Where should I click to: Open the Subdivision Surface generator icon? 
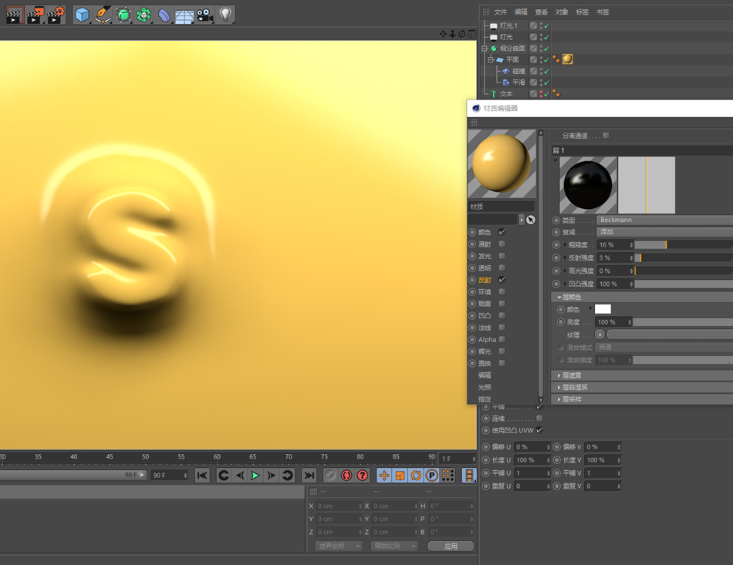click(123, 15)
